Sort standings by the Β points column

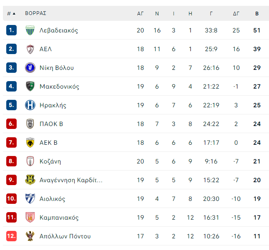[x=257, y=14]
